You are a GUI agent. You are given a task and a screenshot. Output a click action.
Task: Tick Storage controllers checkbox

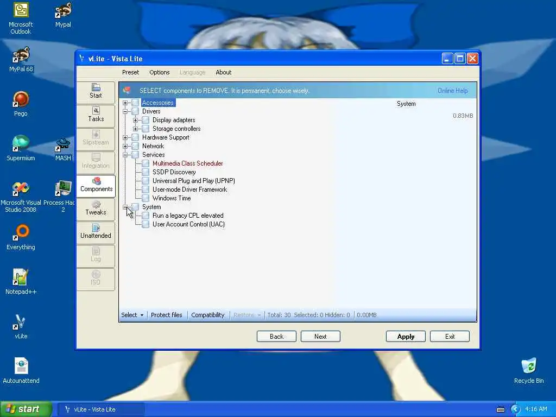[146, 129]
